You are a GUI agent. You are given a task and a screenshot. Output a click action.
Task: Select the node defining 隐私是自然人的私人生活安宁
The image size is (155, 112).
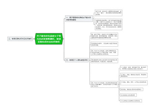[x=104, y=61]
